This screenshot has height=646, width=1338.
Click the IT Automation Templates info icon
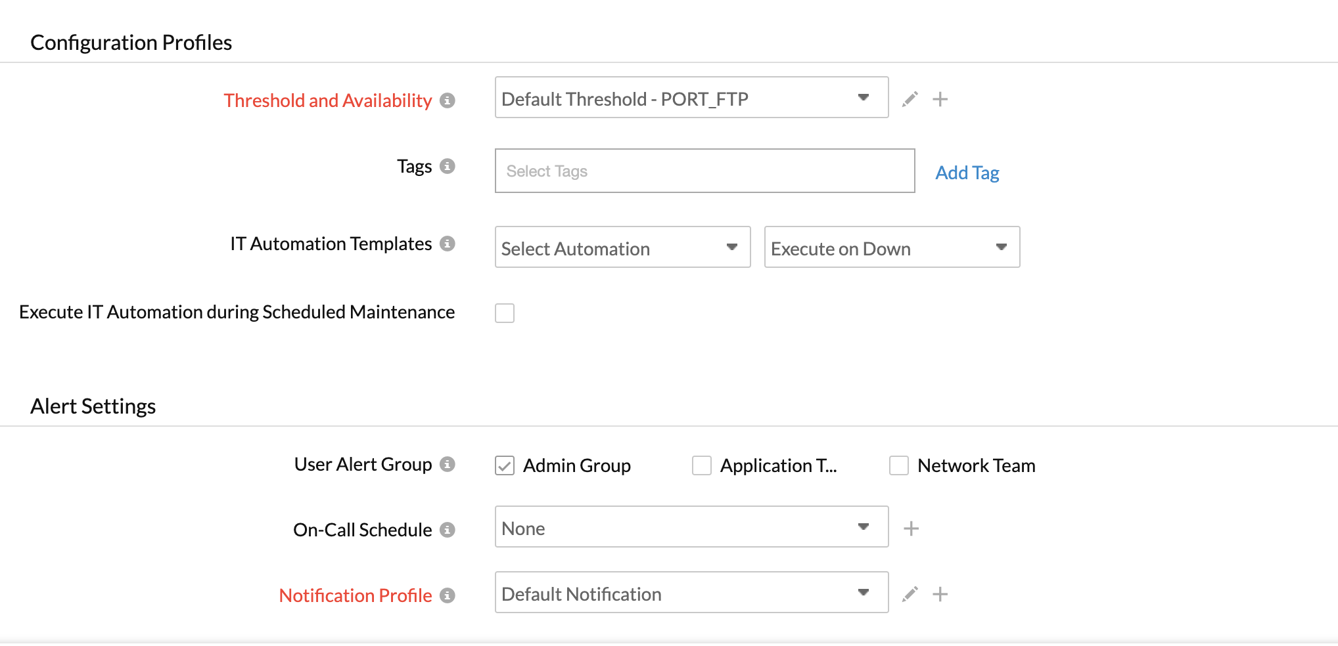(x=448, y=244)
